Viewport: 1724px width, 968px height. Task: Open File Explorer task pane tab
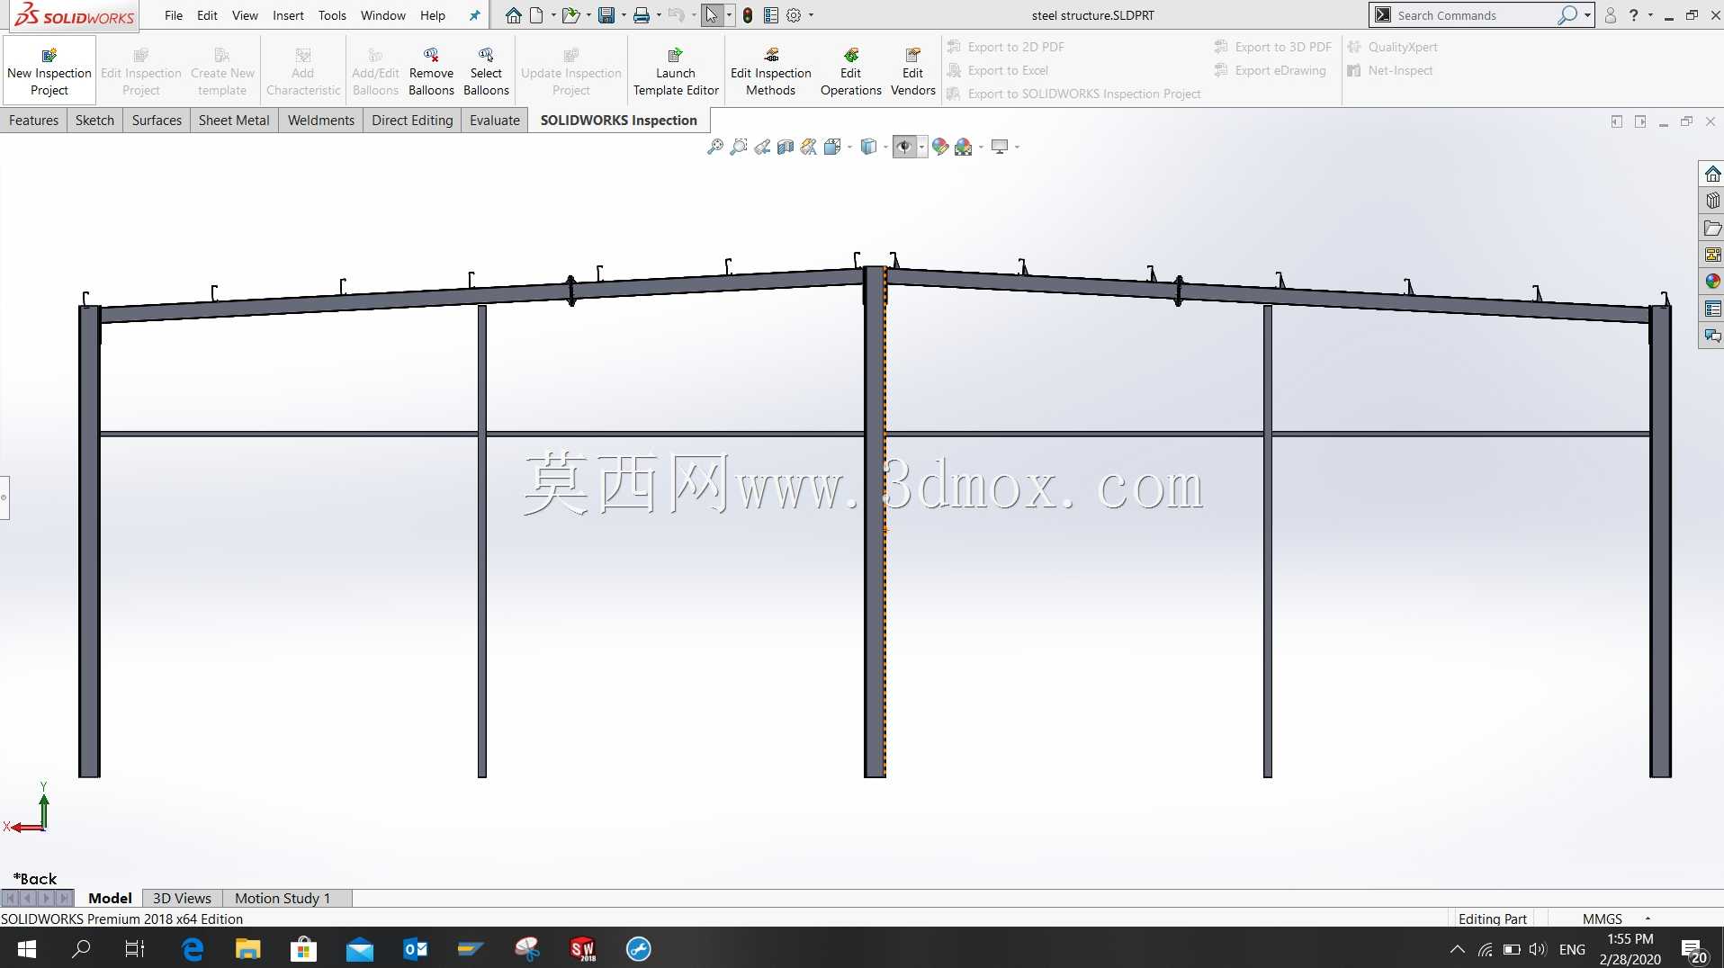1712,228
